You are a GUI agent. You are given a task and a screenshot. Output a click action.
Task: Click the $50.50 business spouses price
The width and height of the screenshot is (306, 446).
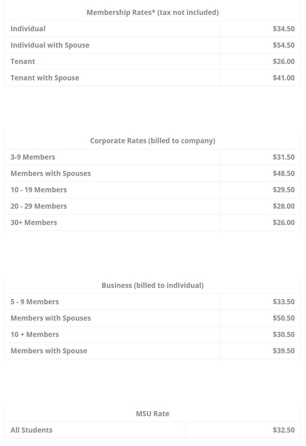pos(283,318)
